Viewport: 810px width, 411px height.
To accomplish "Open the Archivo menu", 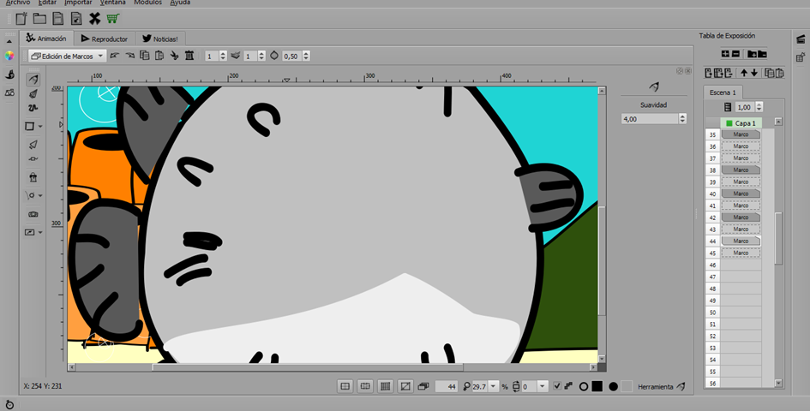I will (18, 3).
